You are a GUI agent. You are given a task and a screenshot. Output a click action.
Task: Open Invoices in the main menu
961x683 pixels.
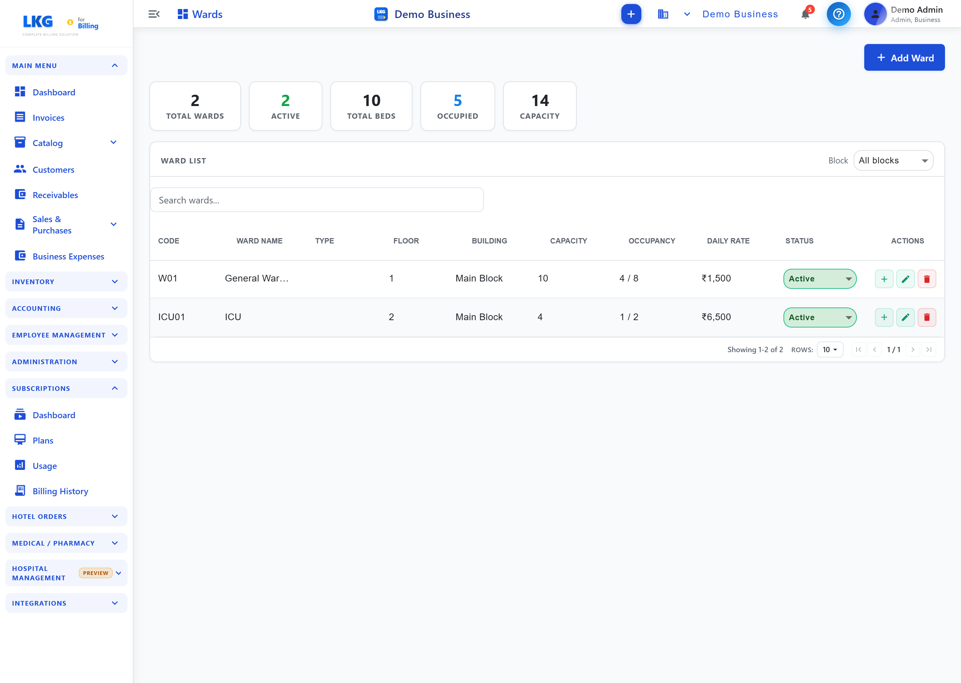click(x=48, y=118)
